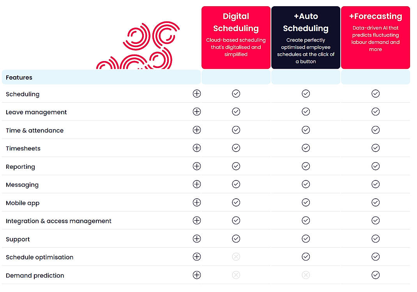Click the checkmark for Mobile app under Forecasting
417x292 pixels.
point(375,202)
